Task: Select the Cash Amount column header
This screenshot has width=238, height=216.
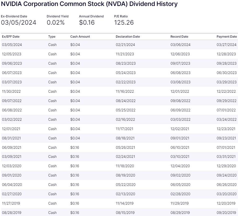Action: tap(80, 37)
